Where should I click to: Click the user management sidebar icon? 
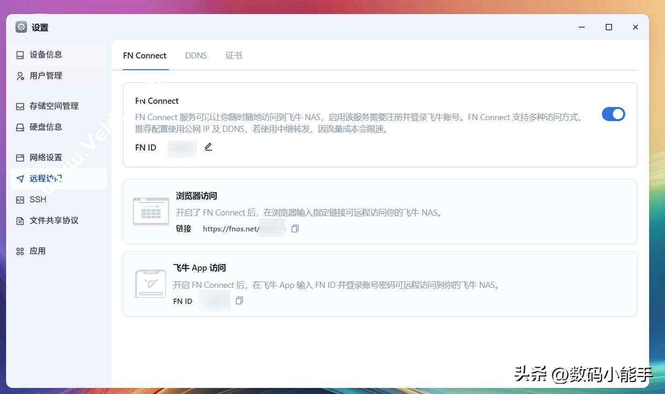(x=20, y=76)
